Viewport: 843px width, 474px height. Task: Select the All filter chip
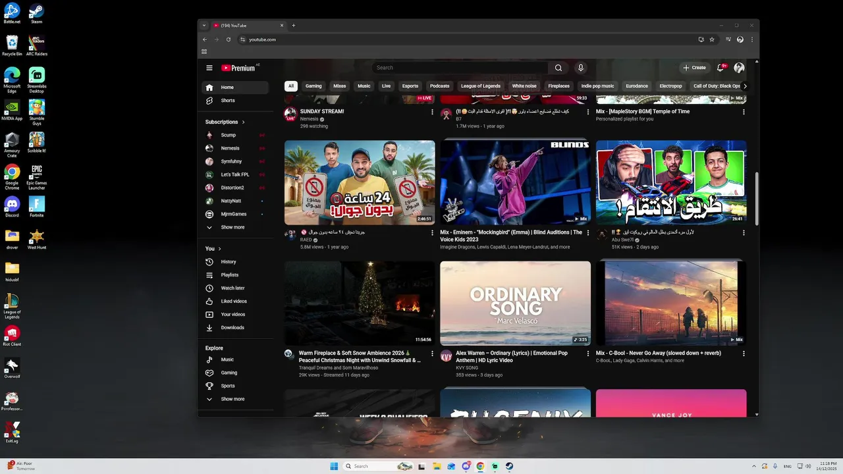pos(290,86)
